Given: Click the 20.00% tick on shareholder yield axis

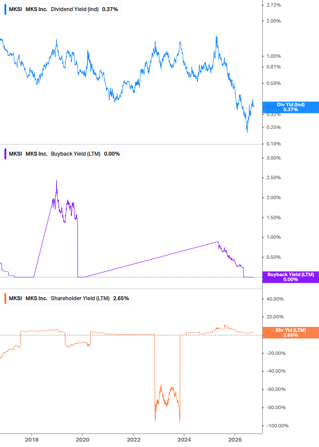Looking at the screenshot, I should coord(275,317).
